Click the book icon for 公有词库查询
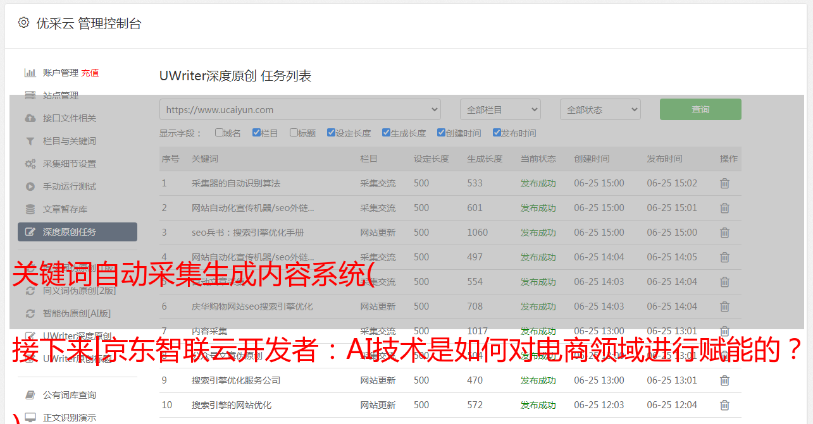Image resolution: width=813 pixels, height=424 pixels. pos(30,395)
